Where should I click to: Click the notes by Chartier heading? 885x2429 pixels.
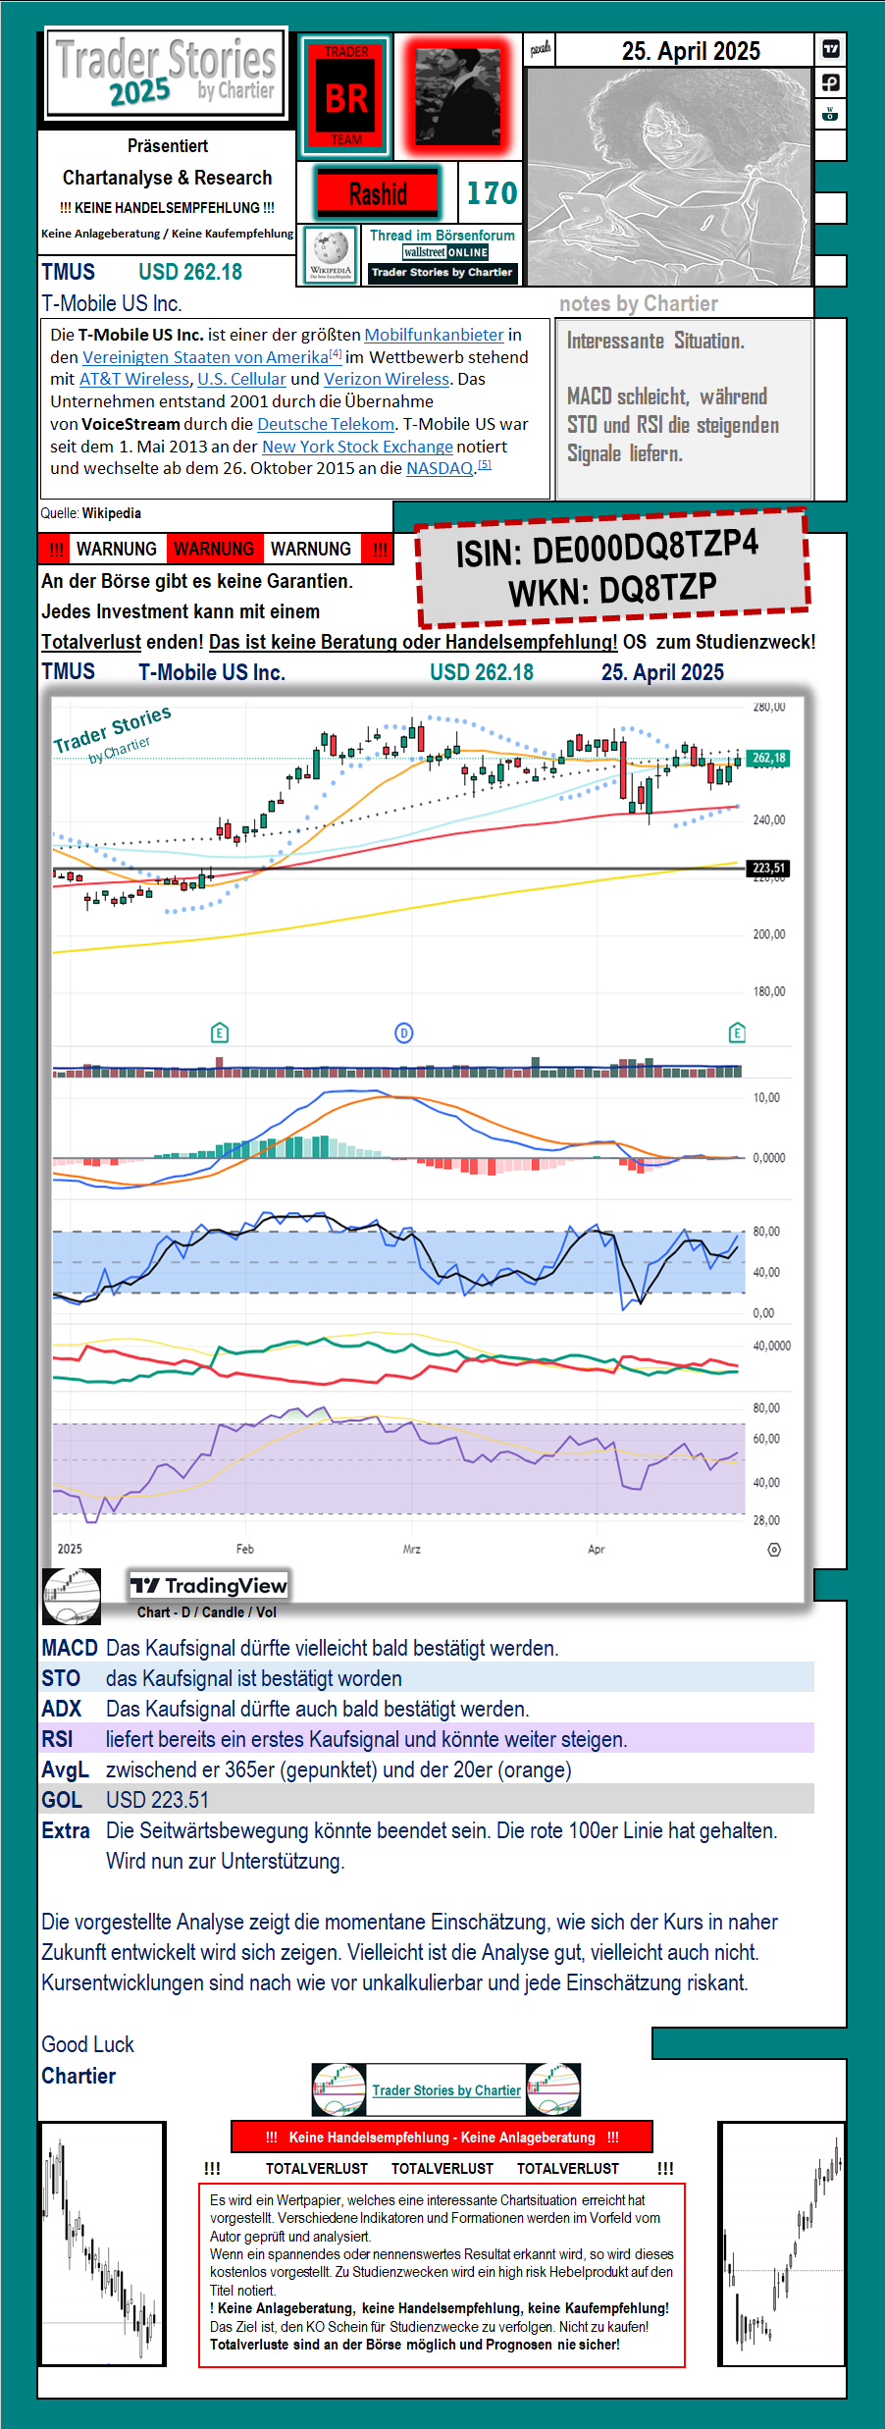(639, 303)
